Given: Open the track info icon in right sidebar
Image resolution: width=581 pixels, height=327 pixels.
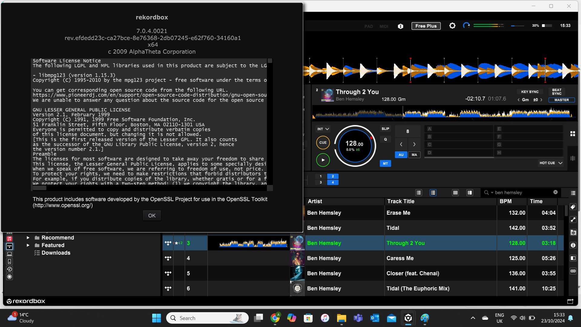Looking at the screenshot, I should click(573, 245).
